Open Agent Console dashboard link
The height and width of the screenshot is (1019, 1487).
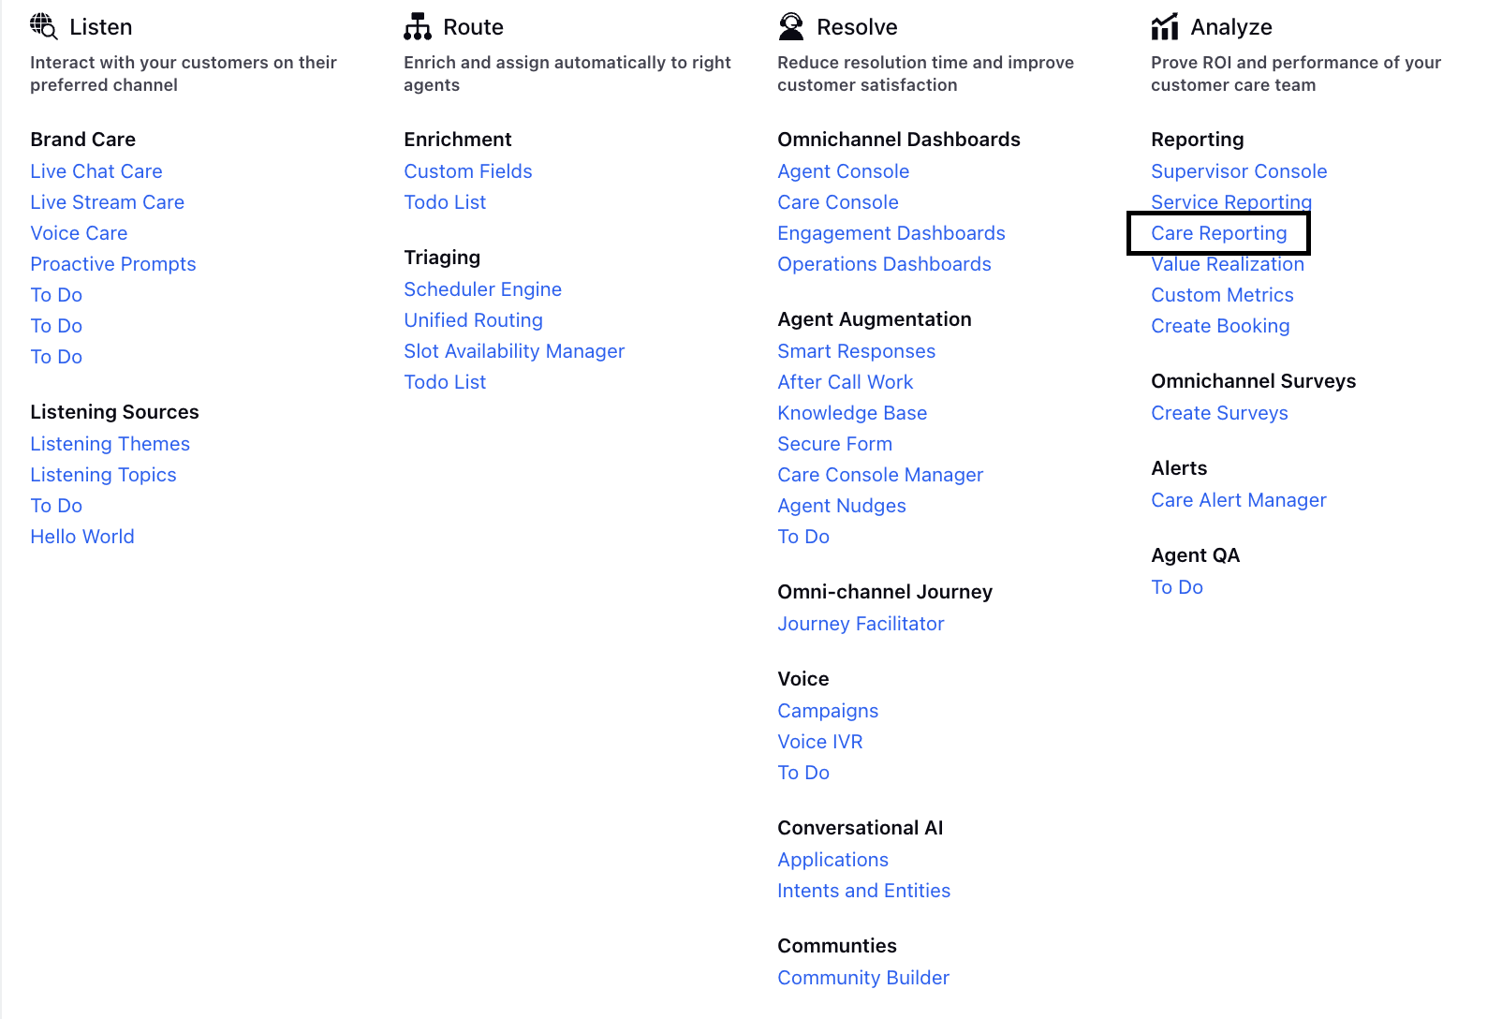(843, 171)
